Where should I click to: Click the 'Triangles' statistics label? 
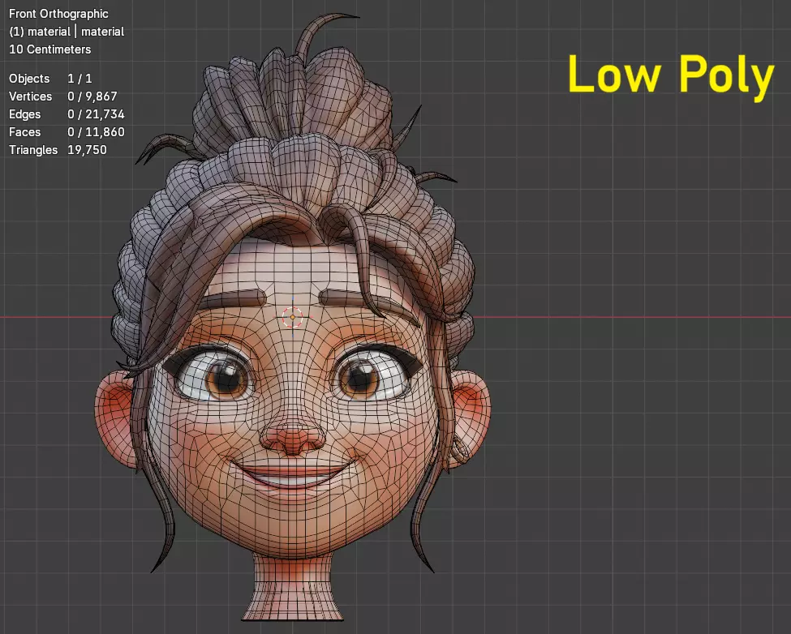(x=33, y=150)
